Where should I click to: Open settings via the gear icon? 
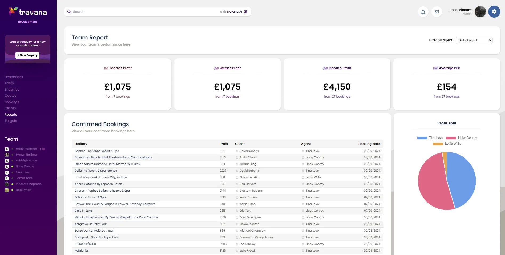coord(494,12)
